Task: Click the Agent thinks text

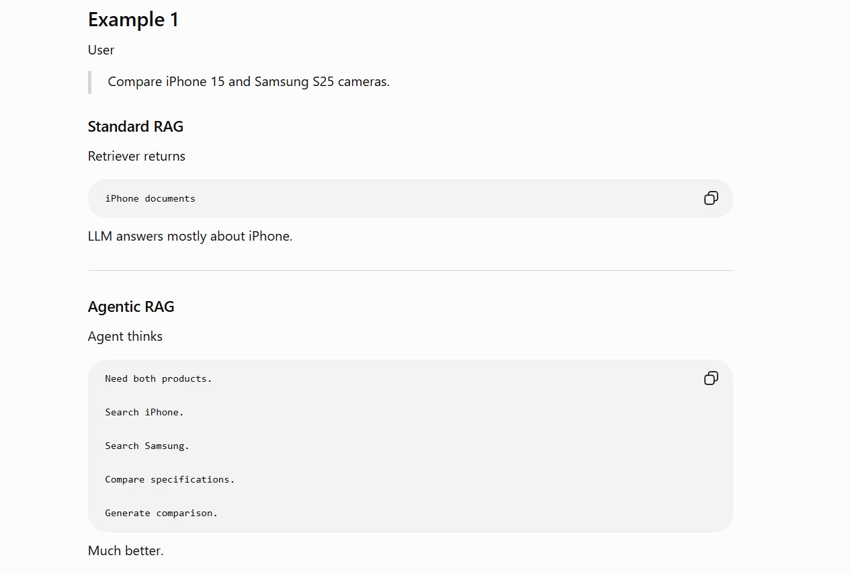Action: [x=125, y=336]
